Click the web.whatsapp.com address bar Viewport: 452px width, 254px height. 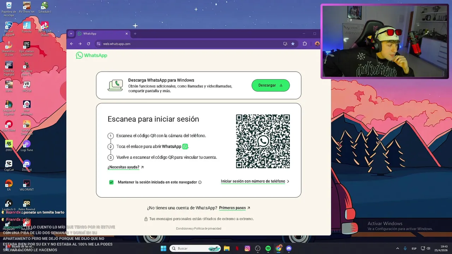(190, 44)
